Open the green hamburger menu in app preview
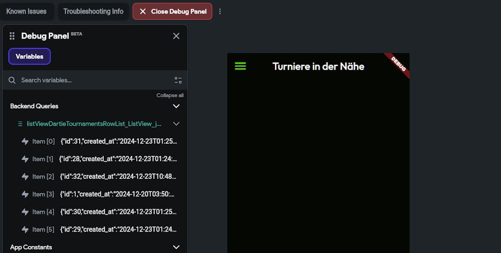501x253 pixels. (x=240, y=66)
